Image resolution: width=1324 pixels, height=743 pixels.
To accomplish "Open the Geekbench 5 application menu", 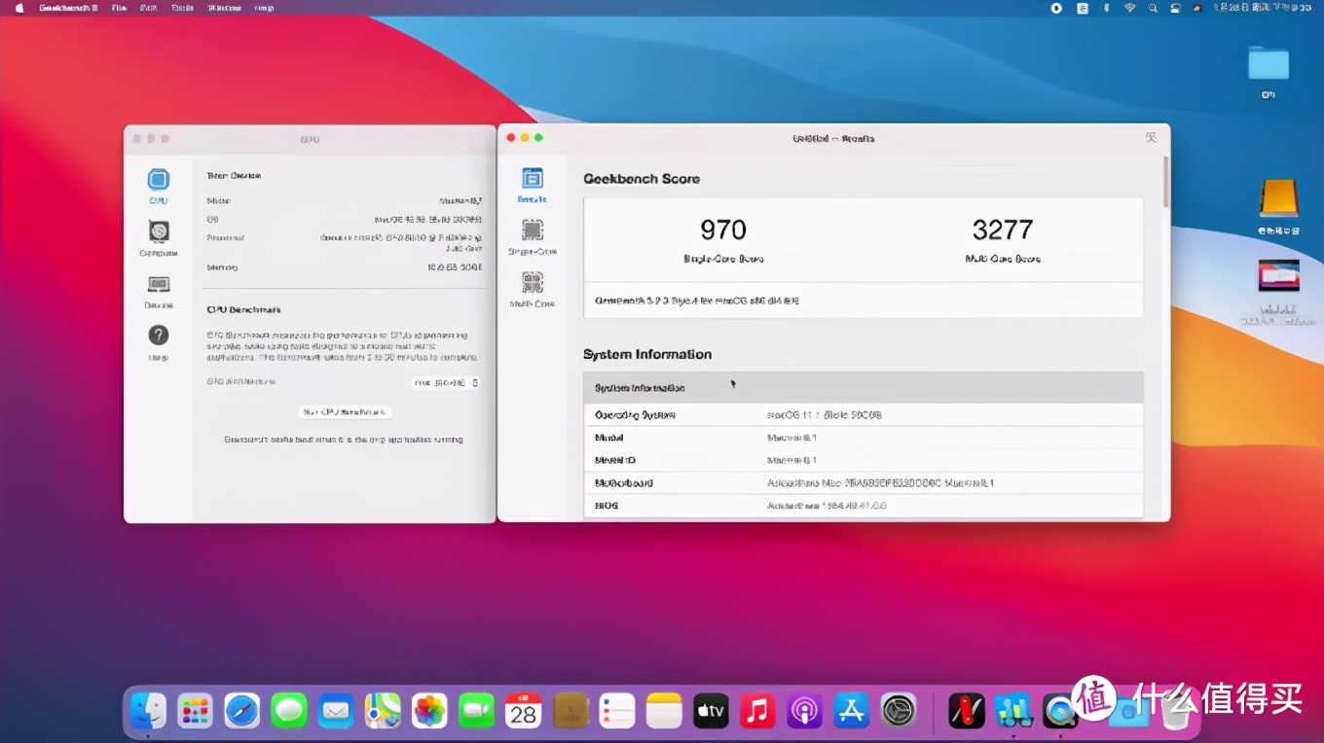I will (68, 8).
